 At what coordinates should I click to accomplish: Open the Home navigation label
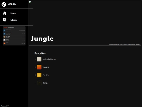[13, 13]
